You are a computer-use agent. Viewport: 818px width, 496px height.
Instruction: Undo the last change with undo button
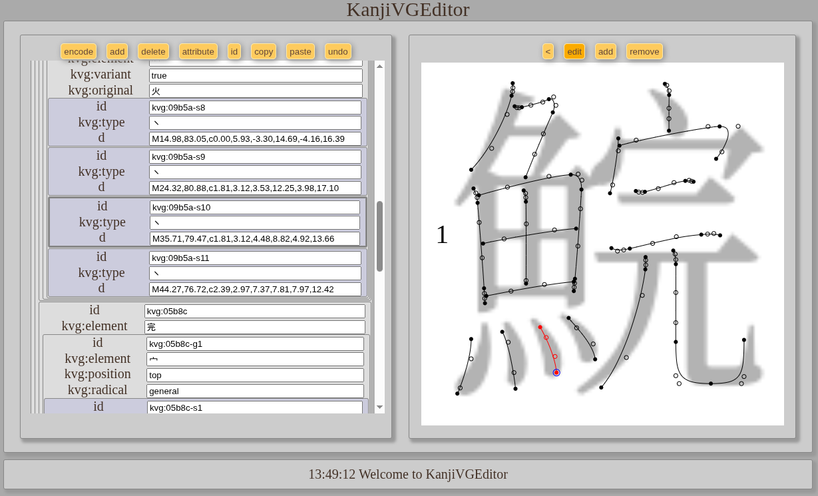click(338, 51)
